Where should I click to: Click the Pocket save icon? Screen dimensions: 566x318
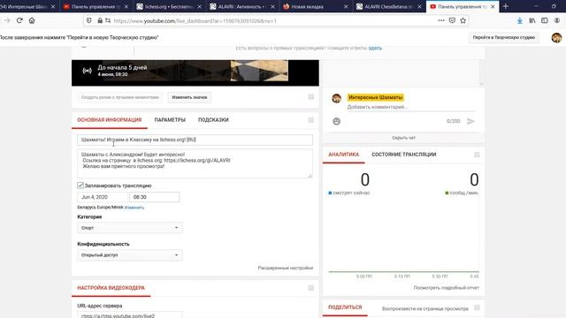point(452,20)
